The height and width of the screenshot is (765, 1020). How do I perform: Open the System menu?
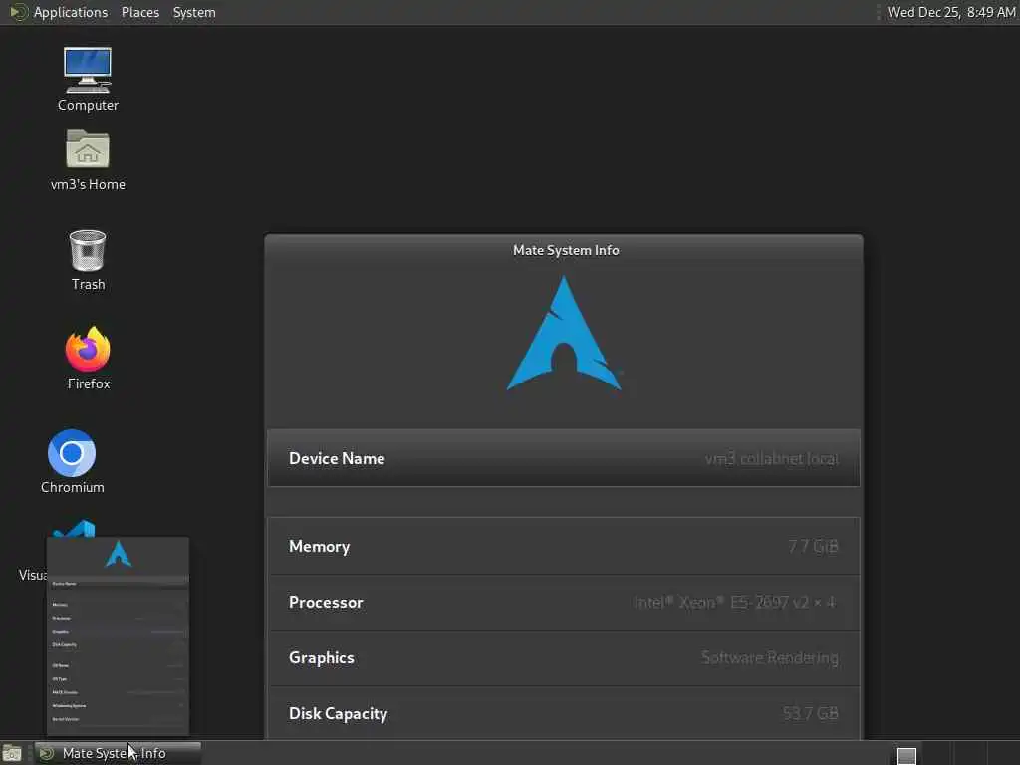point(194,12)
